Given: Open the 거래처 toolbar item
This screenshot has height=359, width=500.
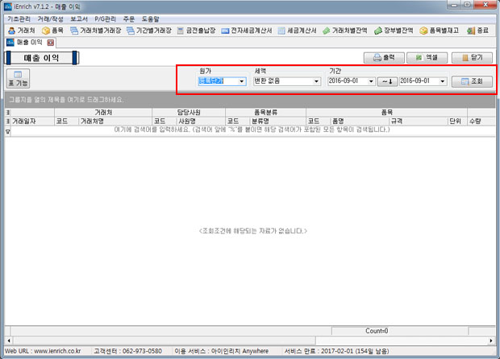Looking at the screenshot, I should (21, 30).
